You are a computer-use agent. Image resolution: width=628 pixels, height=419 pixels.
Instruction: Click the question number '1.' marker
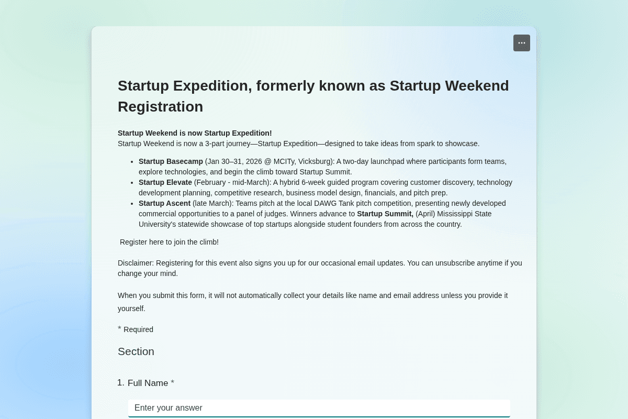121,383
